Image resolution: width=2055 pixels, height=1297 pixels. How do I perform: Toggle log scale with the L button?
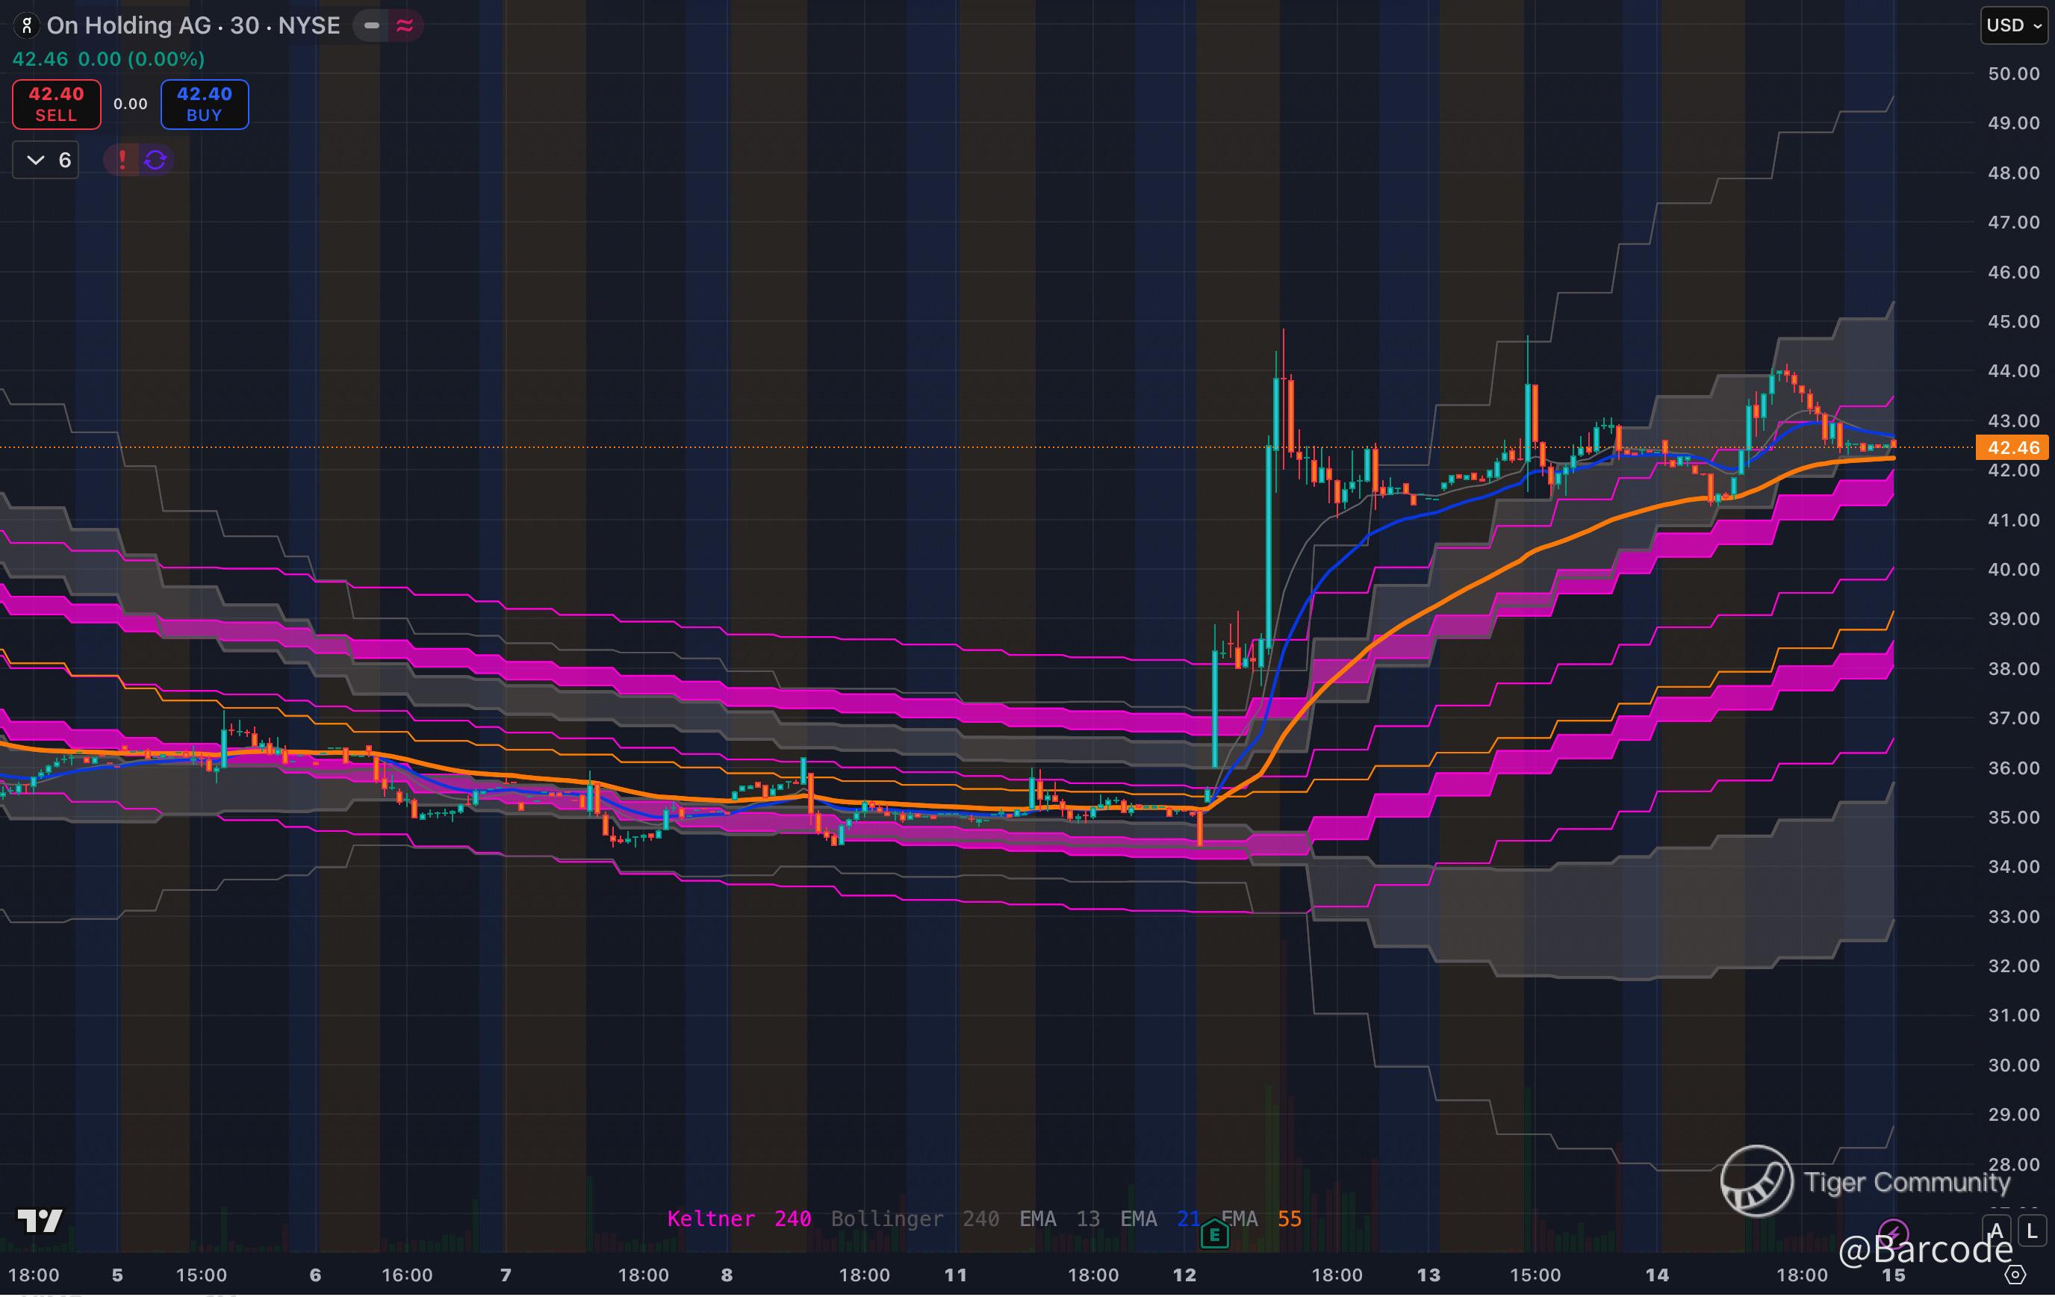pyautogui.click(x=2031, y=1231)
